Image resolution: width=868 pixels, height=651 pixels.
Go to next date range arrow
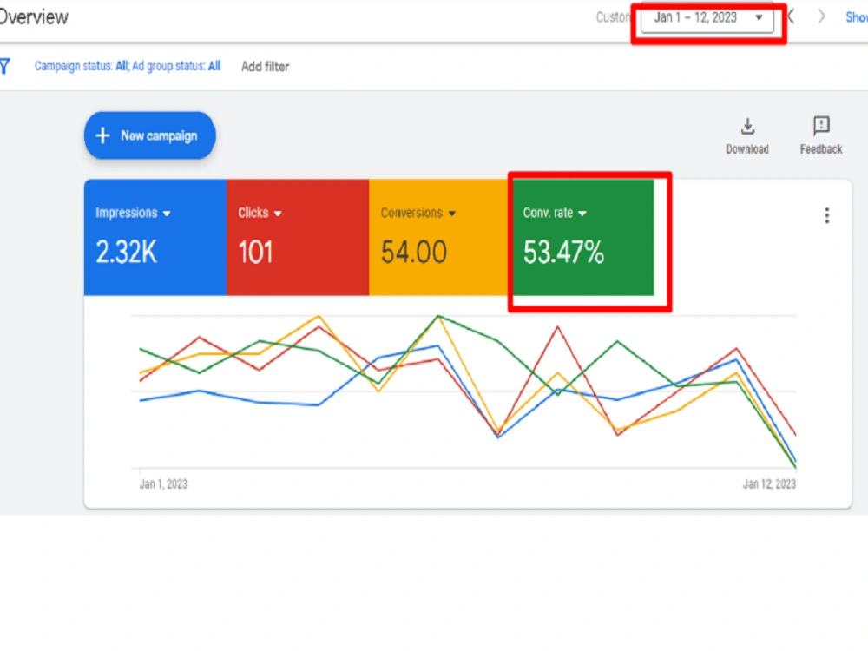point(821,17)
